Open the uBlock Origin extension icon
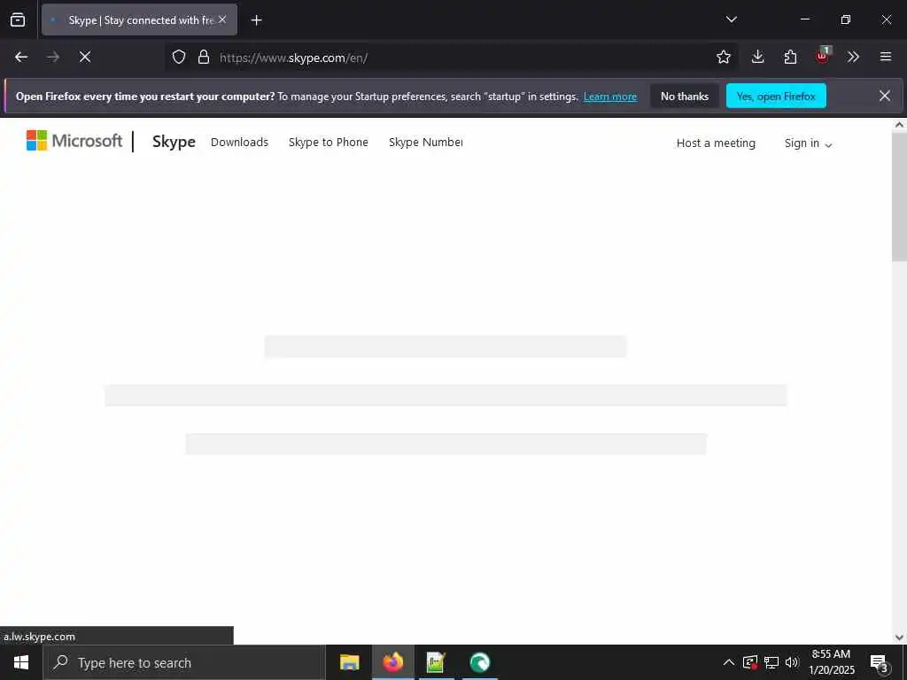Viewport: 907px width, 680px height. pos(823,56)
